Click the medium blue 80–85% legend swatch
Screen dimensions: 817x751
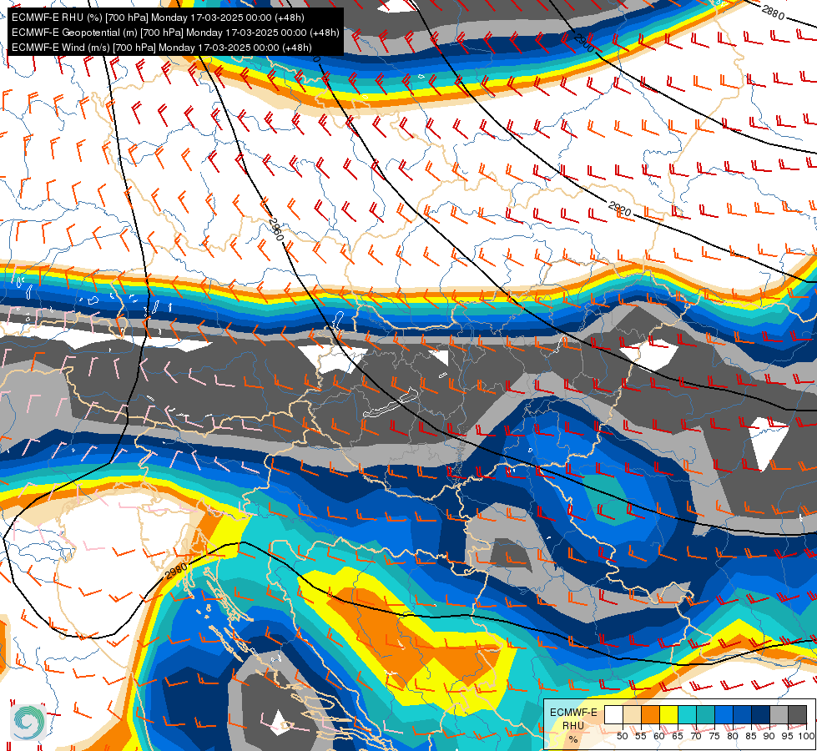742,715
